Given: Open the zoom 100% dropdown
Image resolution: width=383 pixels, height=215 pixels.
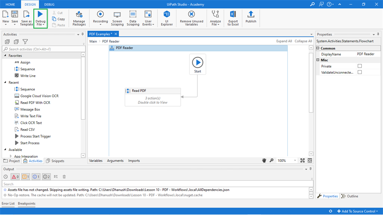Looking at the screenshot, I should (295, 160).
